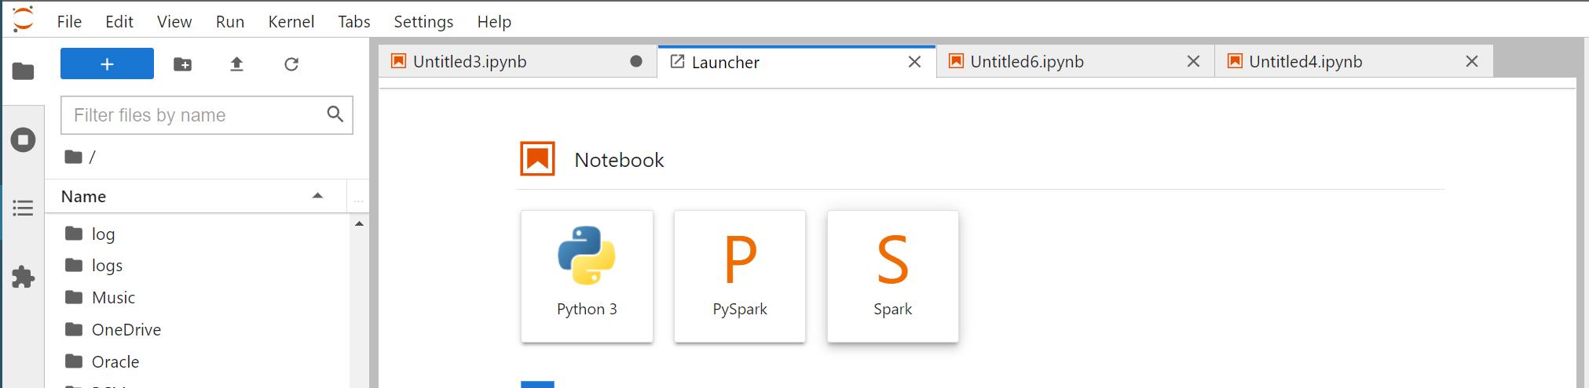
Task: Close the Launcher tab
Action: pyautogui.click(x=914, y=62)
